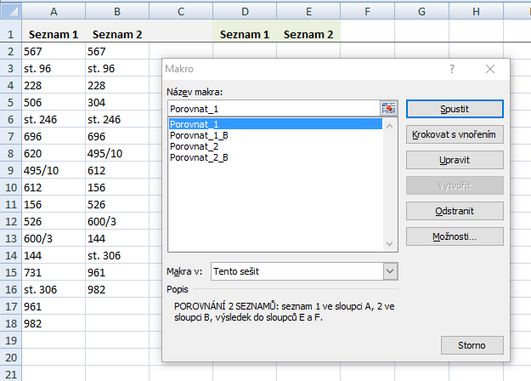Click the range selector icon beside macro name

point(389,108)
